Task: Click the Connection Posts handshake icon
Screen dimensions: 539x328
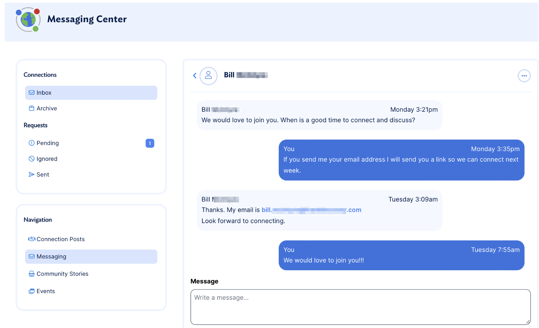Action: tap(32, 239)
